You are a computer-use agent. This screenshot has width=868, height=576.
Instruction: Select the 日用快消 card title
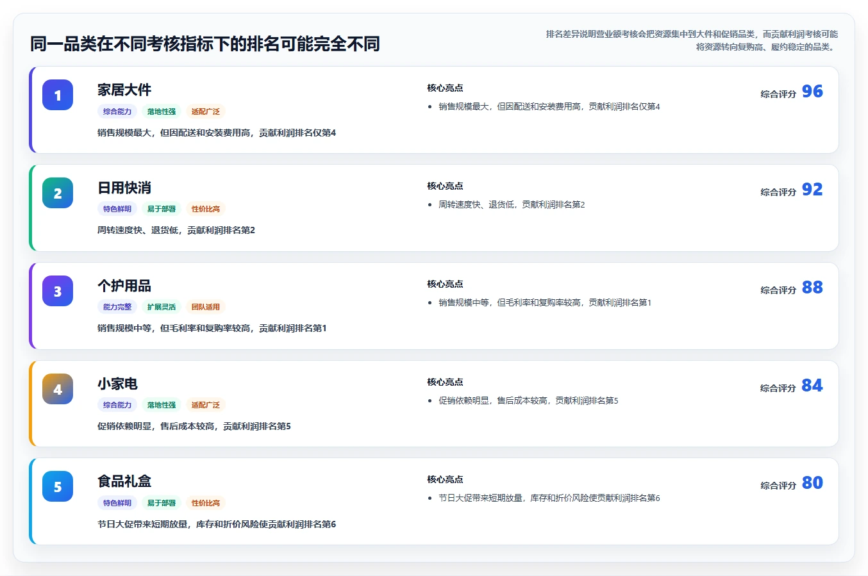pyautogui.click(x=124, y=188)
